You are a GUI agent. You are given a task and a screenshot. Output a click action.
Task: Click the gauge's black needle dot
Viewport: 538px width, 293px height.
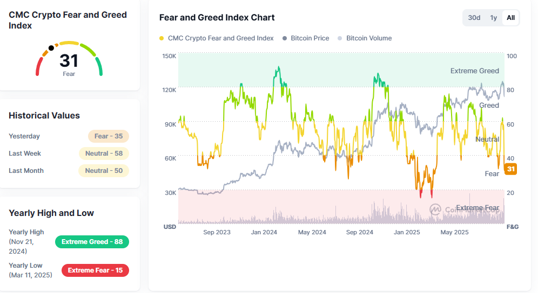tap(51, 47)
